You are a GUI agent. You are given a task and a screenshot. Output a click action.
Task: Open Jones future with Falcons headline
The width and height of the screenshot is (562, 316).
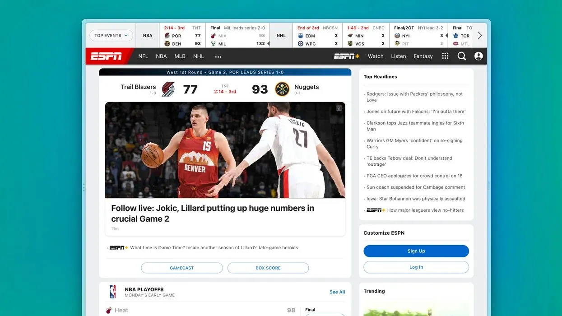click(416, 112)
